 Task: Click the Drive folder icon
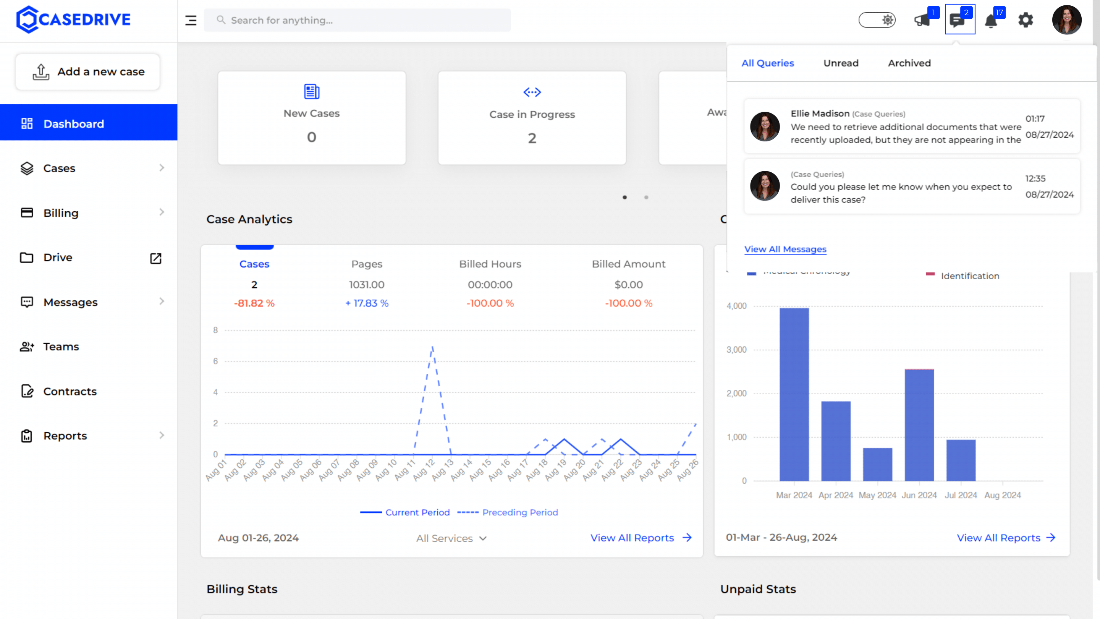point(27,258)
